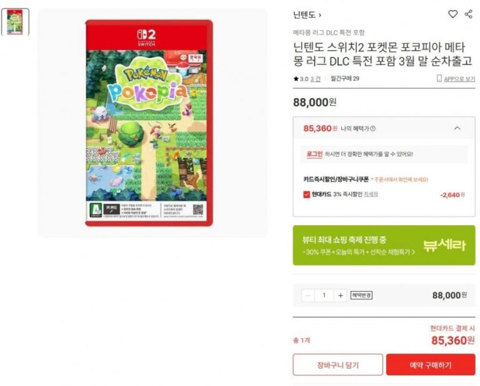Screen dimensions: 480x386
Task: Collapse the 나의 혜택가 panel chevron
Action: (x=457, y=128)
